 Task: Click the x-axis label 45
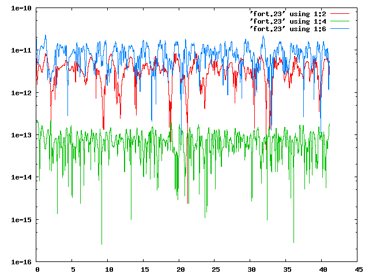click(x=359, y=269)
